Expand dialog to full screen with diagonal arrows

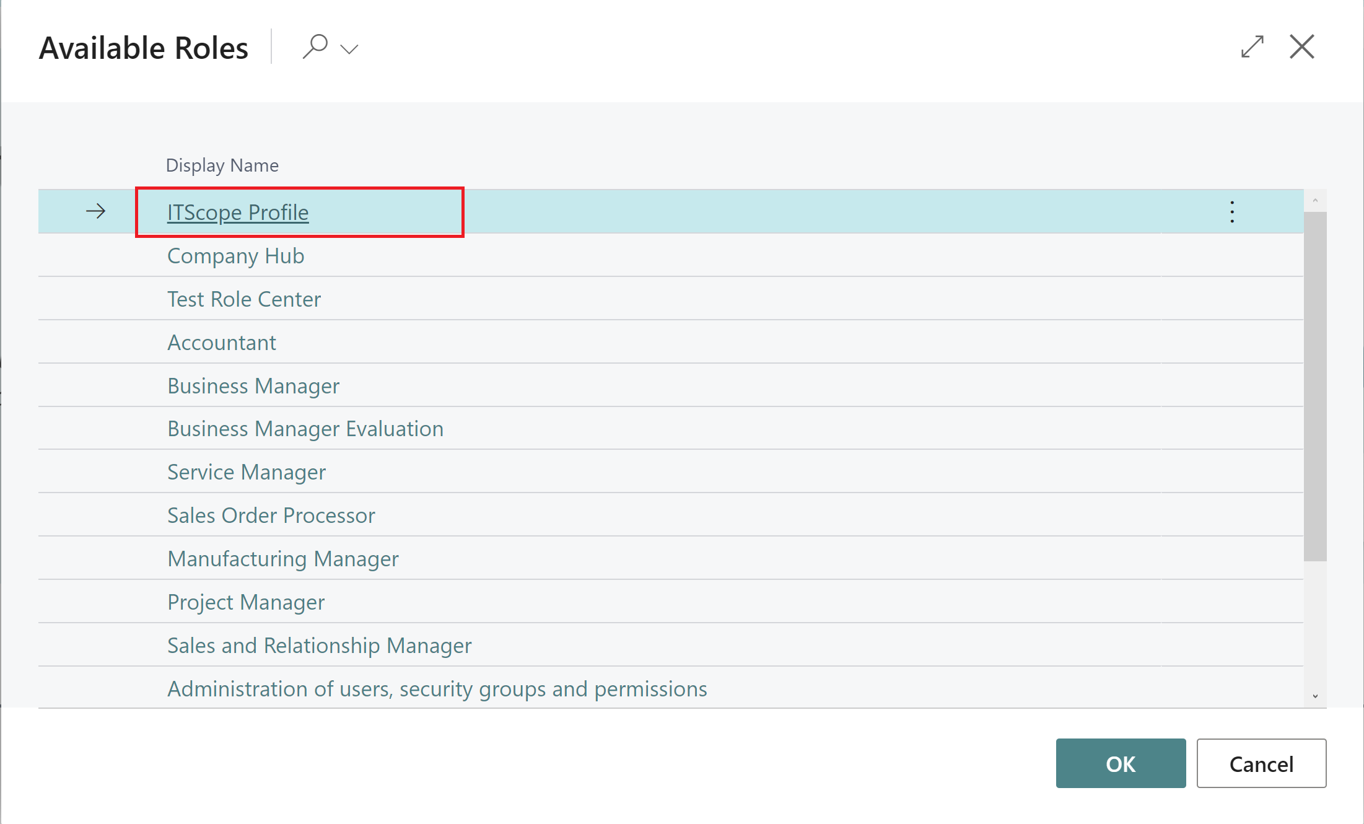coord(1253,46)
